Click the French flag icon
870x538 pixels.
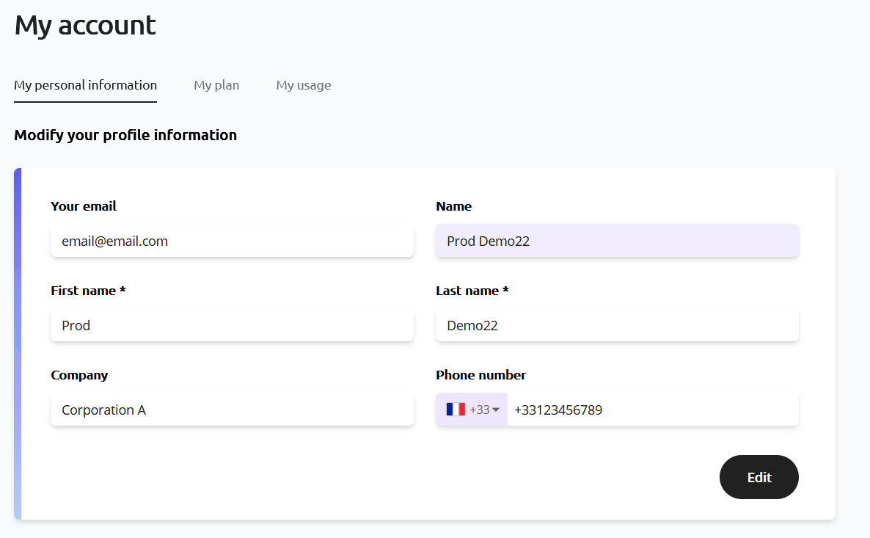tap(456, 410)
